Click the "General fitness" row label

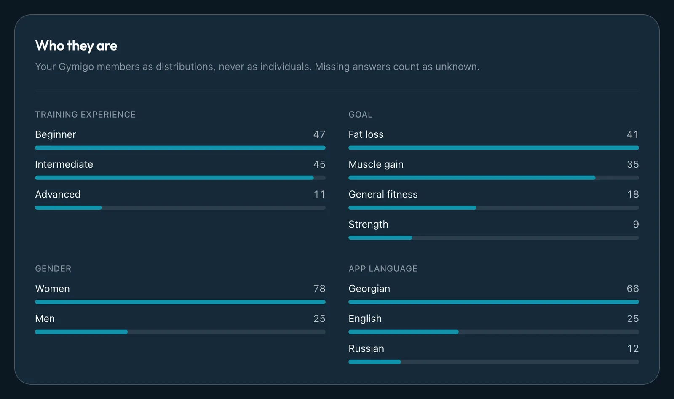(x=383, y=194)
